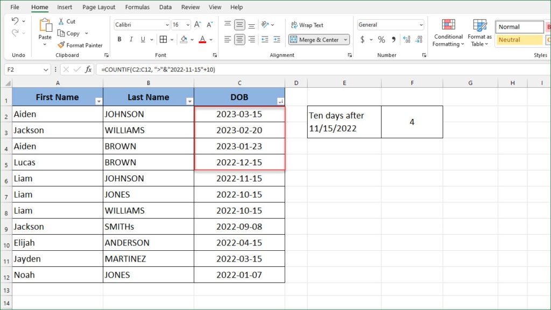
Task: Expand the General number format dropdown
Action: 421,25
